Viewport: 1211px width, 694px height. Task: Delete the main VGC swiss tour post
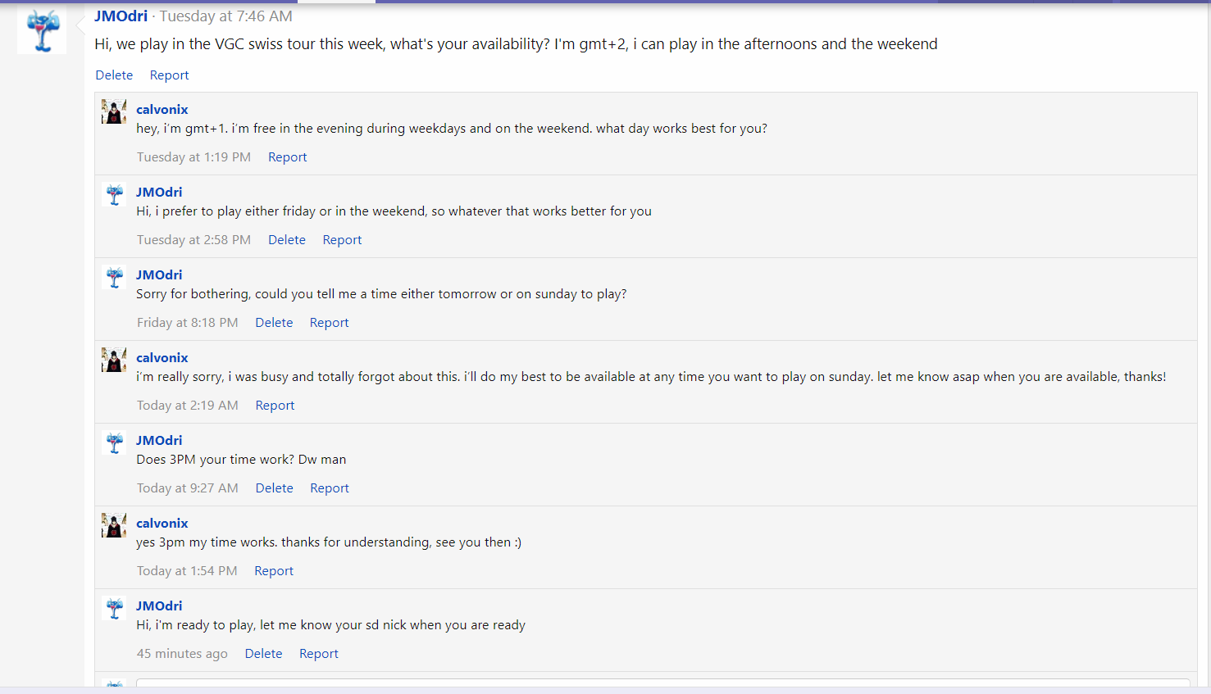(114, 75)
